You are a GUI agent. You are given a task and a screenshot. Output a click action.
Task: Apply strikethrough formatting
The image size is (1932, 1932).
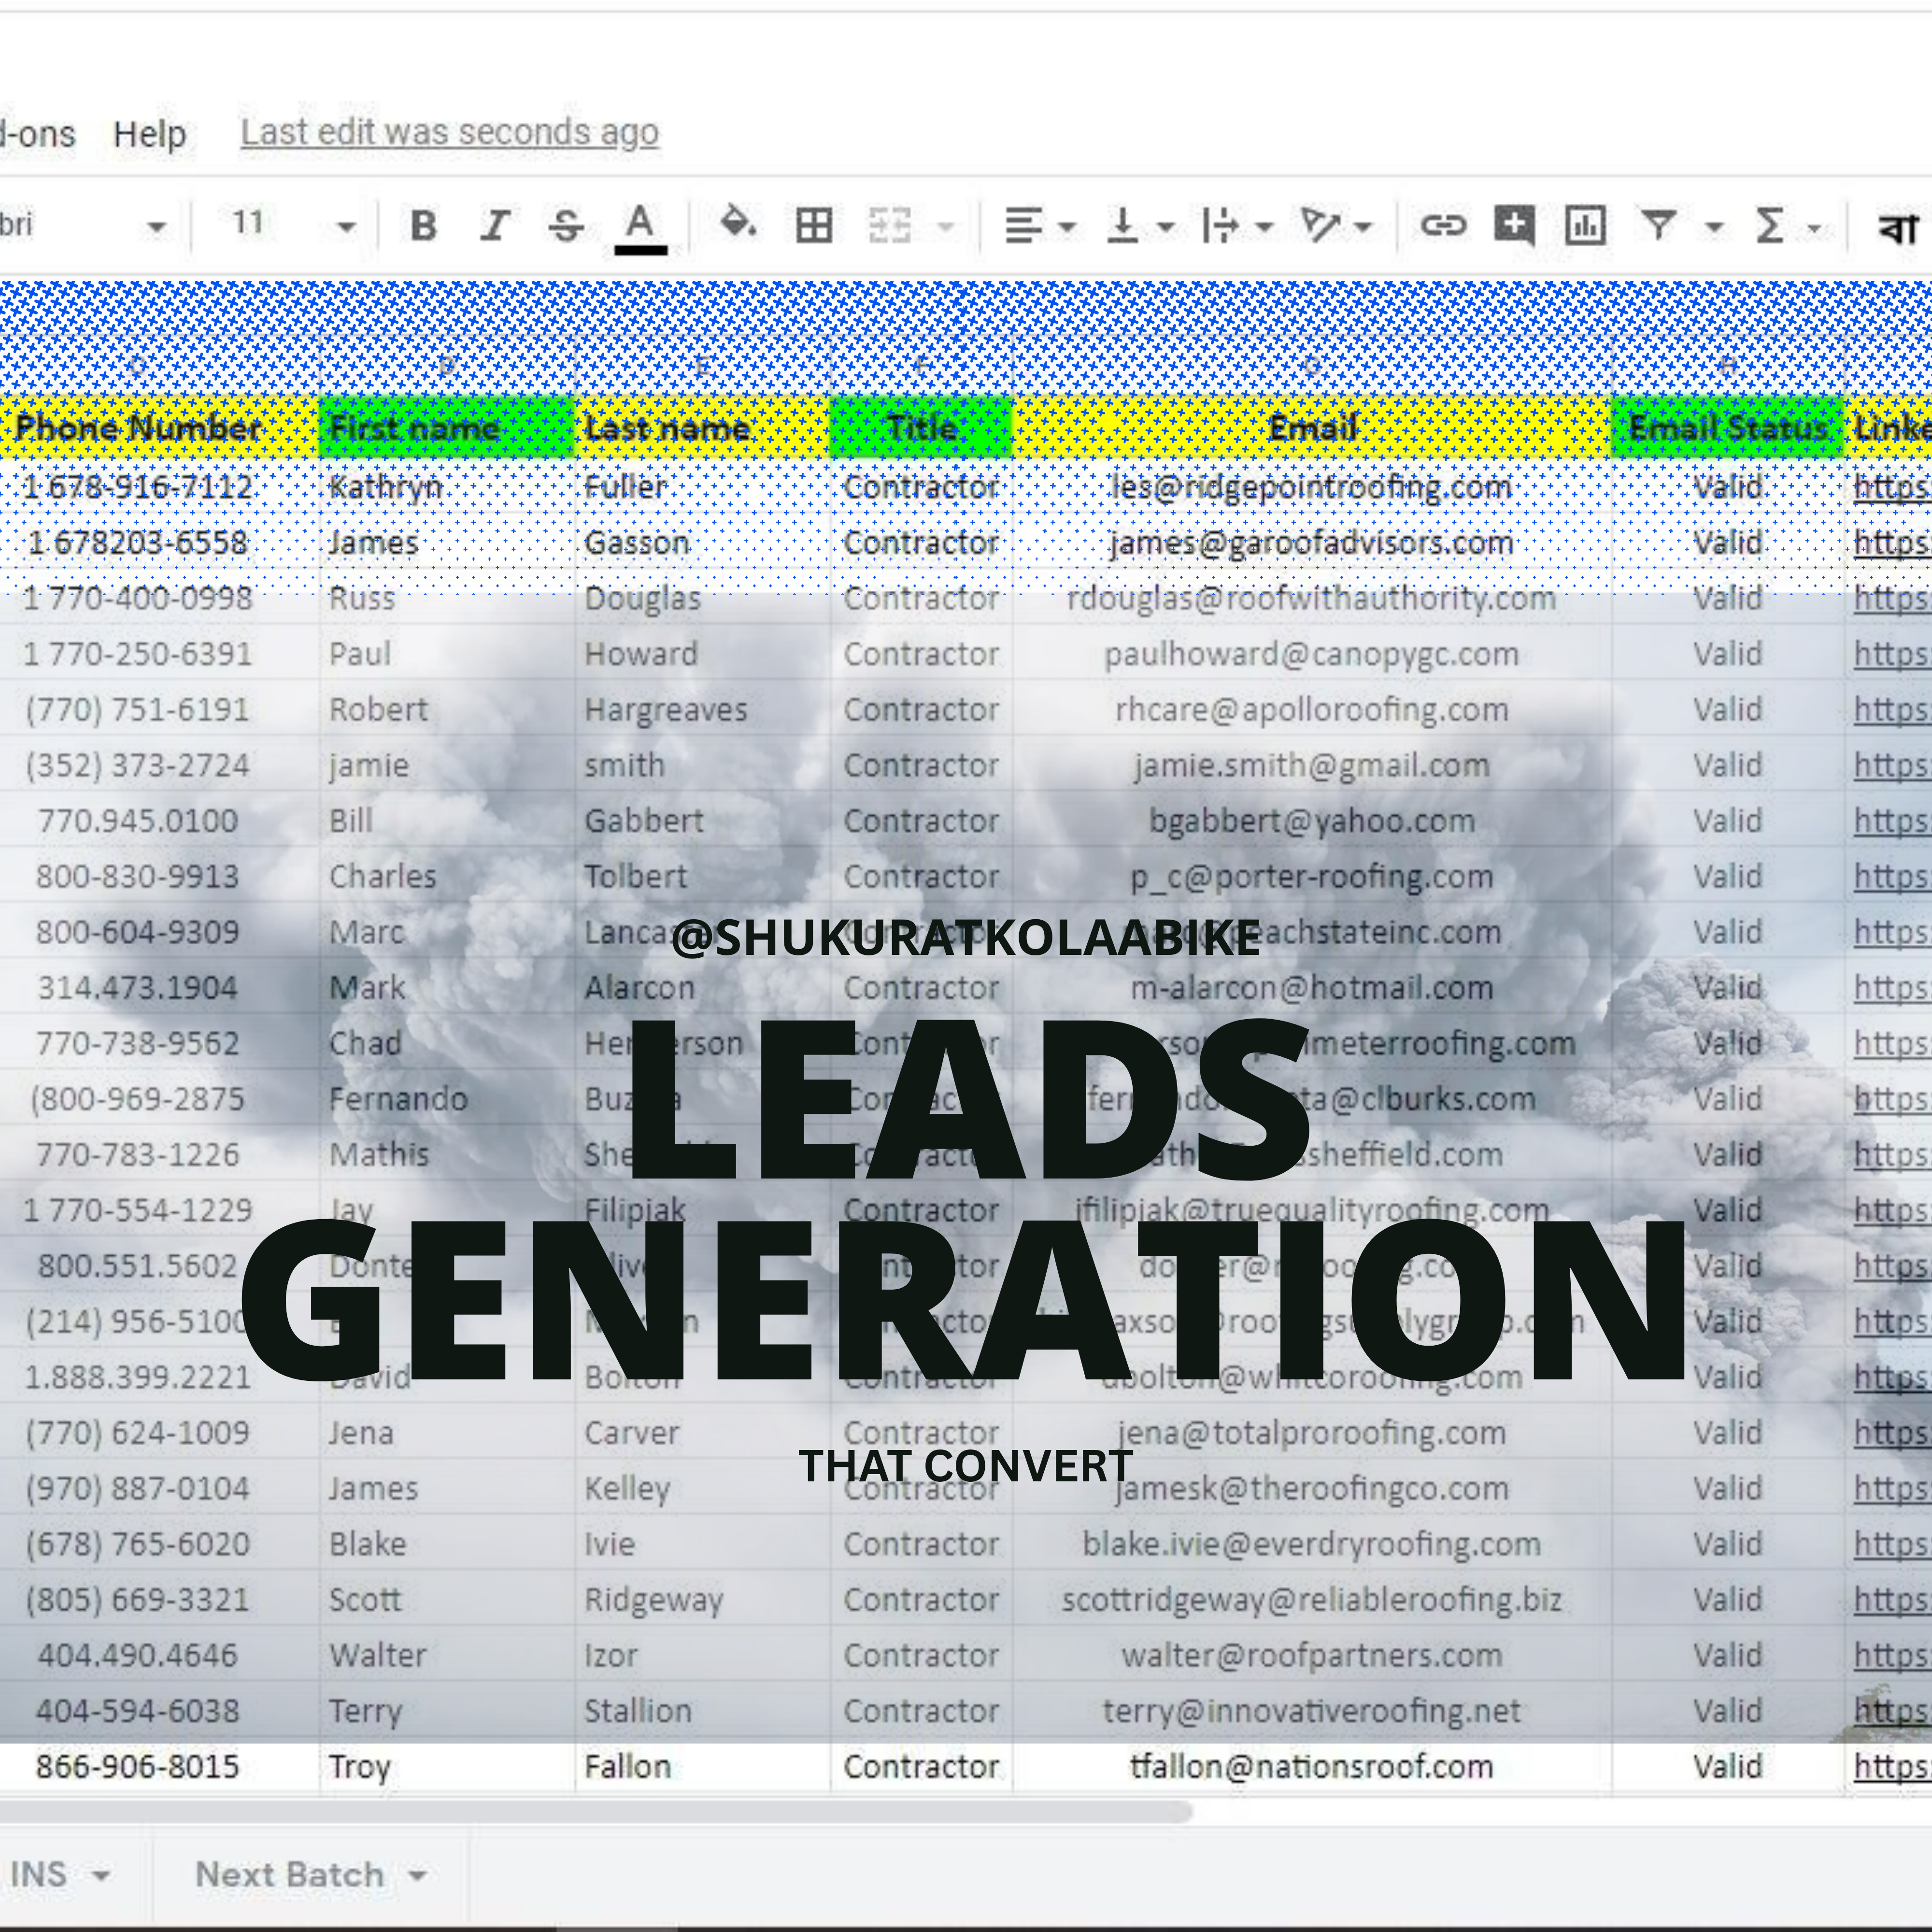[566, 226]
